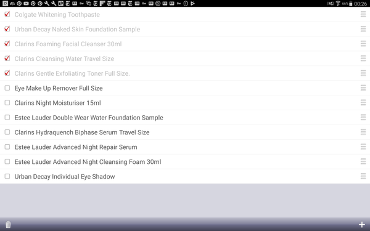Check Estee Lauder Advanced Night Cleansing Foam 30ml
The height and width of the screenshot is (231, 370).
point(7,161)
